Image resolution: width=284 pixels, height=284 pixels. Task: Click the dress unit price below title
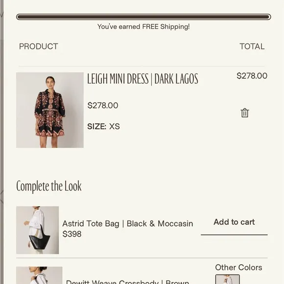tap(103, 105)
